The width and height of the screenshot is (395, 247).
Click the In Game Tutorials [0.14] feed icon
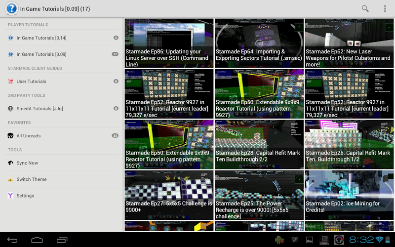pyautogui.click(x=10, y=38)
